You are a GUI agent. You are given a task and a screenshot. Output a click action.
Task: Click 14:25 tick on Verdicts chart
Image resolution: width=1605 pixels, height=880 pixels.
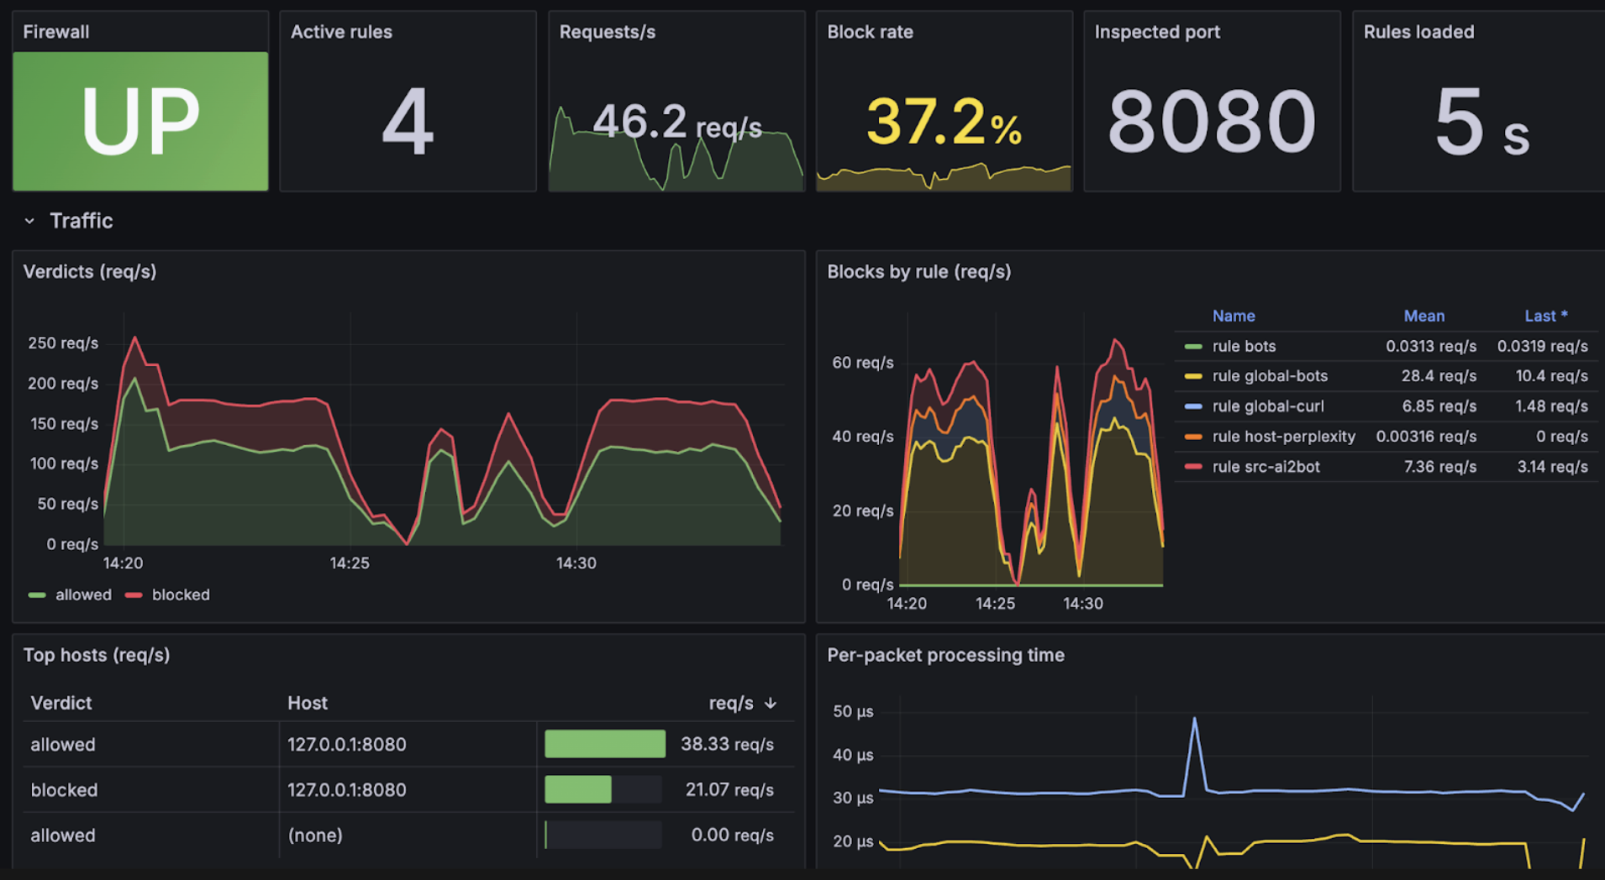tap(350, 563)
